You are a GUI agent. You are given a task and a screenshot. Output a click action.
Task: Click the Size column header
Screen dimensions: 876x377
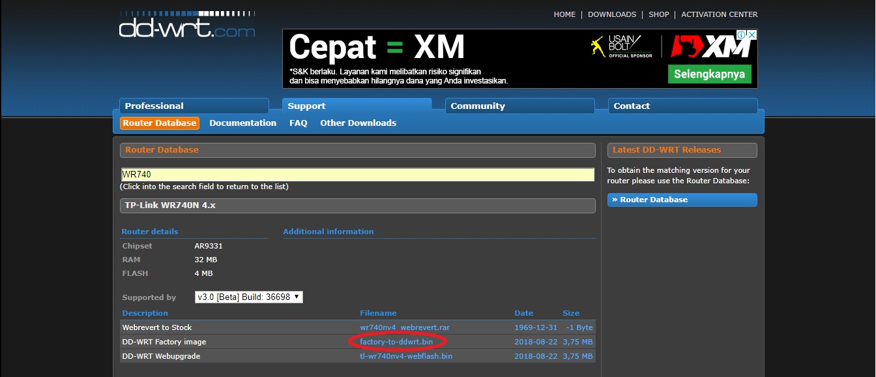(x=571, y=313)
